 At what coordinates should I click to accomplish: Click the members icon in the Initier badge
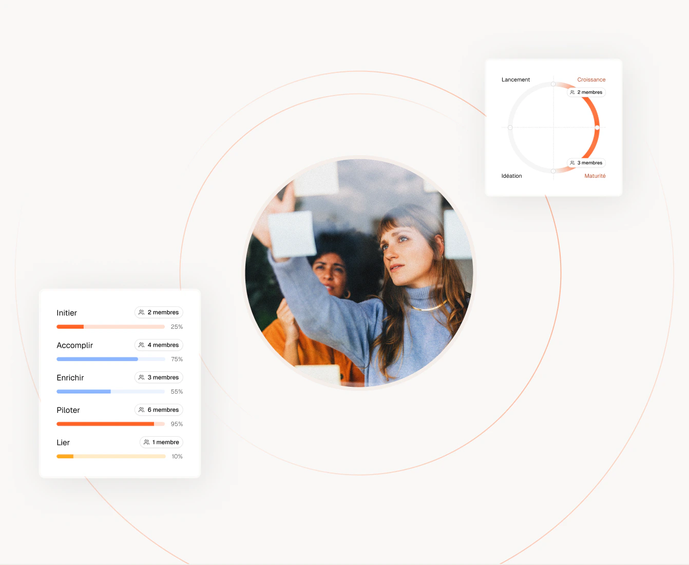tap(142, 312)
